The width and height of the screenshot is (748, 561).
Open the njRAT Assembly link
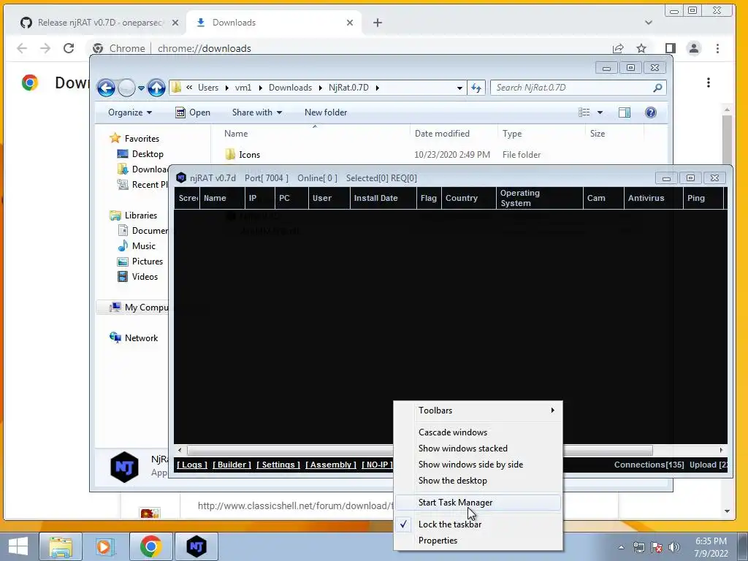click(x=331, y=465)
